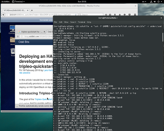The width and height of the screenshot is (164, 131).
Task: Open Pocket icon in Firefox toolbar
Action: (129, 15)
